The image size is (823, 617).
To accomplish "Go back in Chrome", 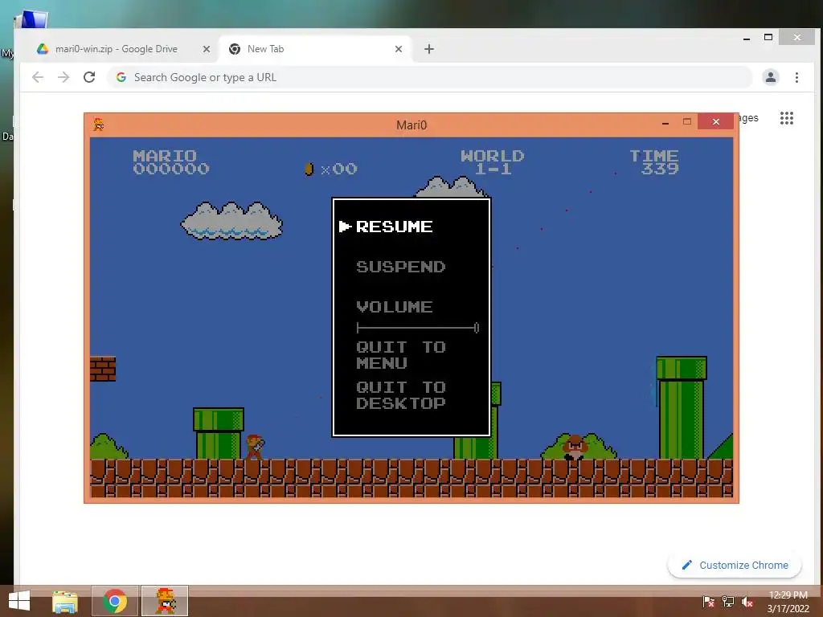I will pos(37,78).
